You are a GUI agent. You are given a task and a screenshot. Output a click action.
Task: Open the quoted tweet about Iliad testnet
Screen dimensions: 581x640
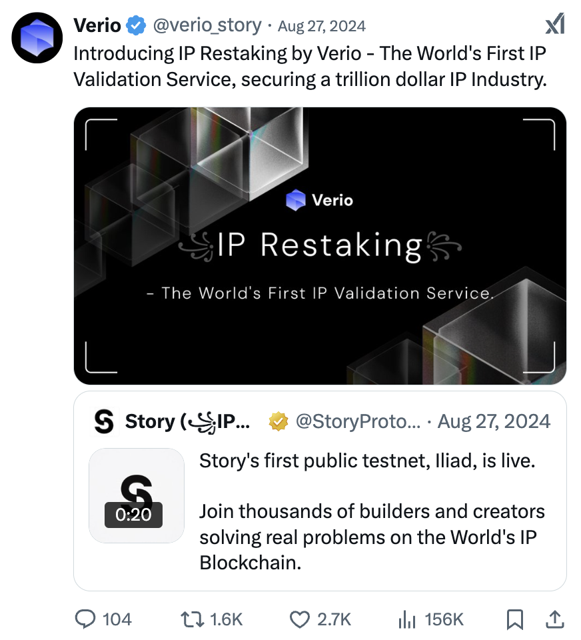(320, 491)
